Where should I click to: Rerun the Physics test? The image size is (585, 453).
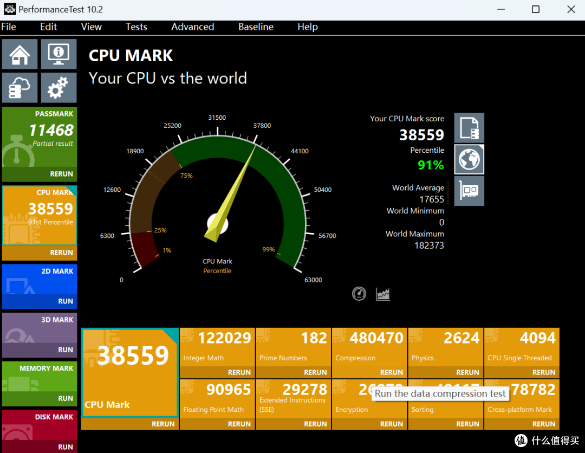[445, 372]
